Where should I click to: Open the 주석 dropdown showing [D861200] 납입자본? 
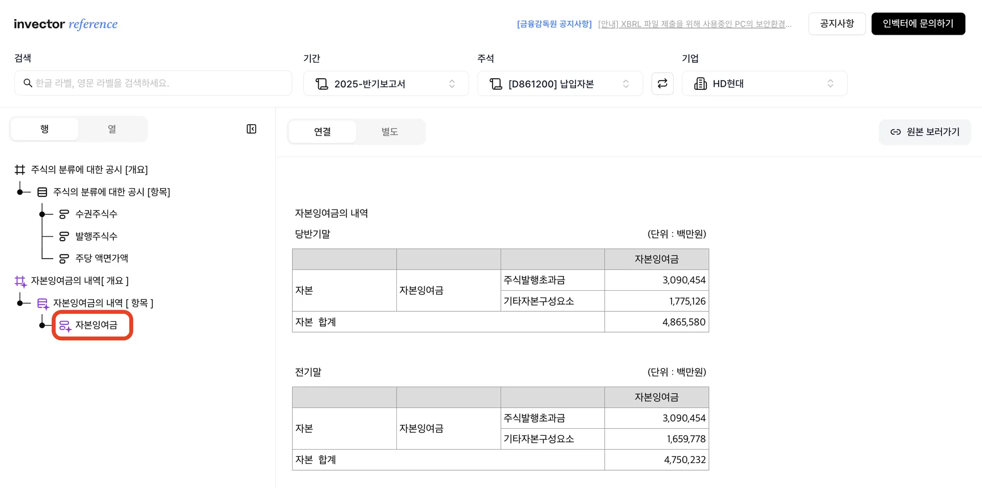point(560,84)
